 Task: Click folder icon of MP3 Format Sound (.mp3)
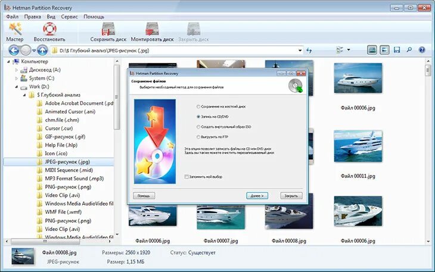[x=40, y=179]
